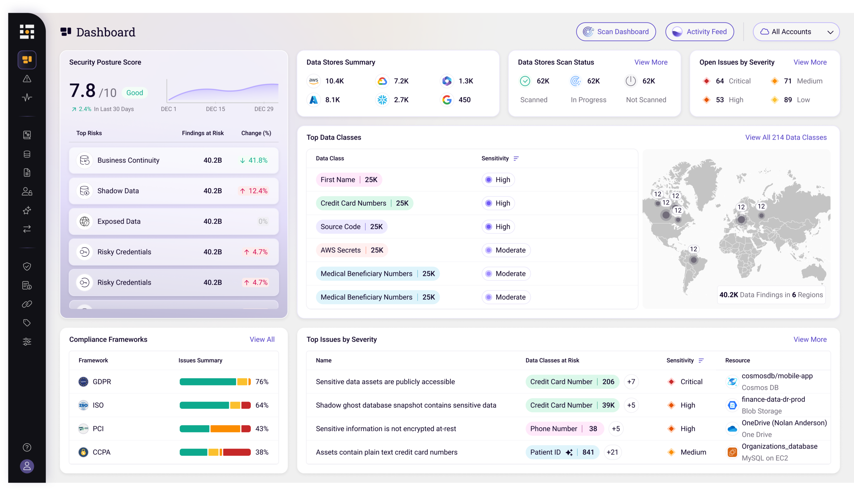Open the settings sliders sidebar icon

pyautogui.click(x=27, y=342)
